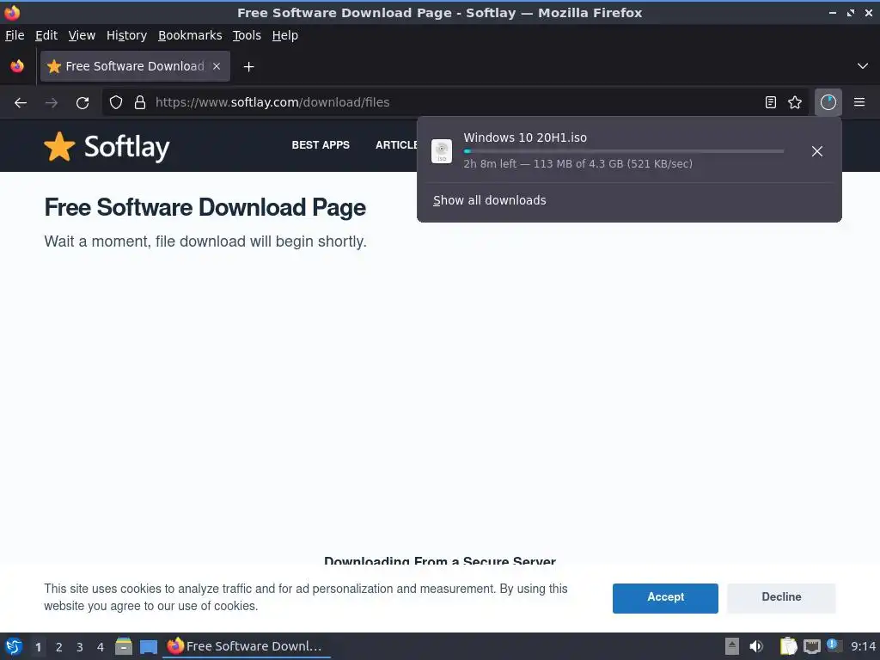Click the iso file icon in downloads
The image size is (880, 660).
[442, 151]
